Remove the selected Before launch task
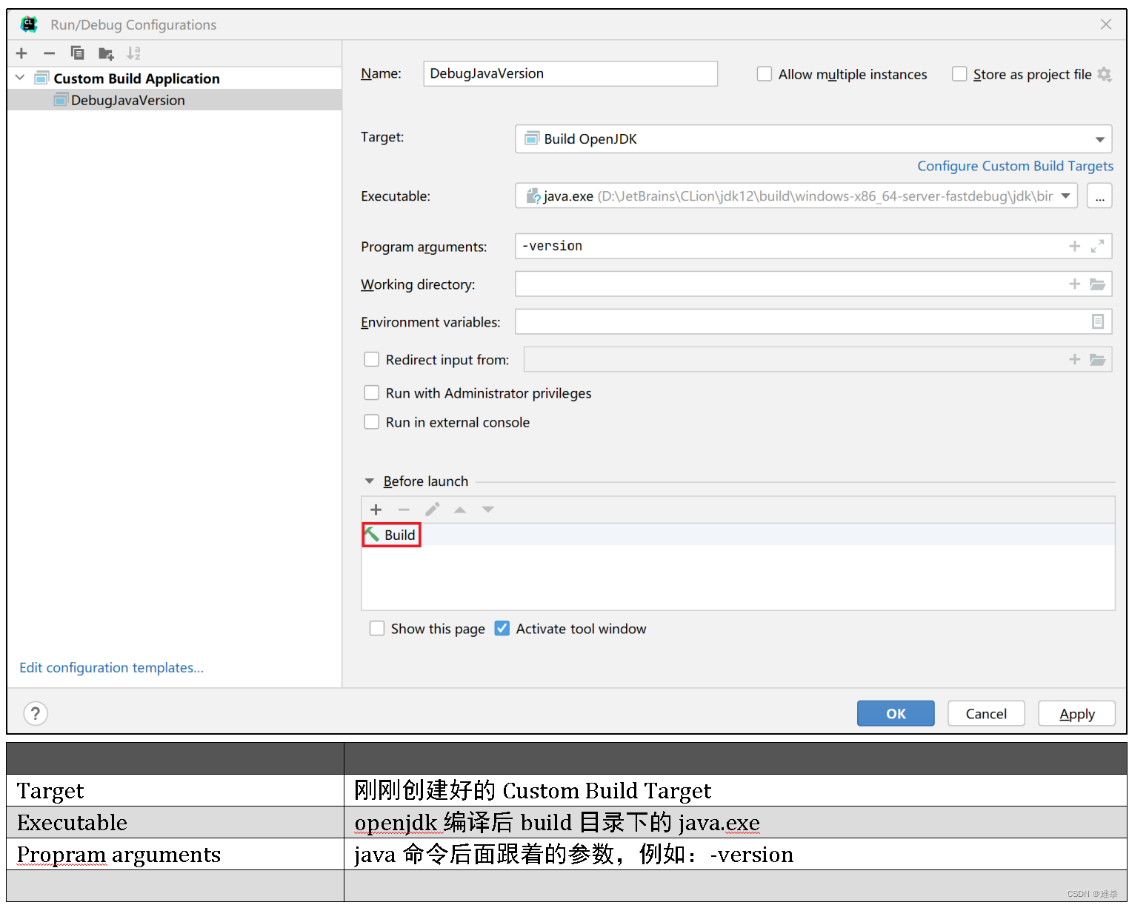The image size is (1129, 905). point(404,510)
